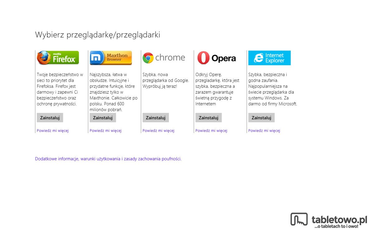Click the Opera browser logo
This screenshot has width=374, height=234.
[216, 58]
